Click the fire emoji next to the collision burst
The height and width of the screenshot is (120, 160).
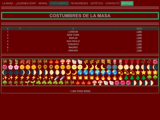point(97,78)
